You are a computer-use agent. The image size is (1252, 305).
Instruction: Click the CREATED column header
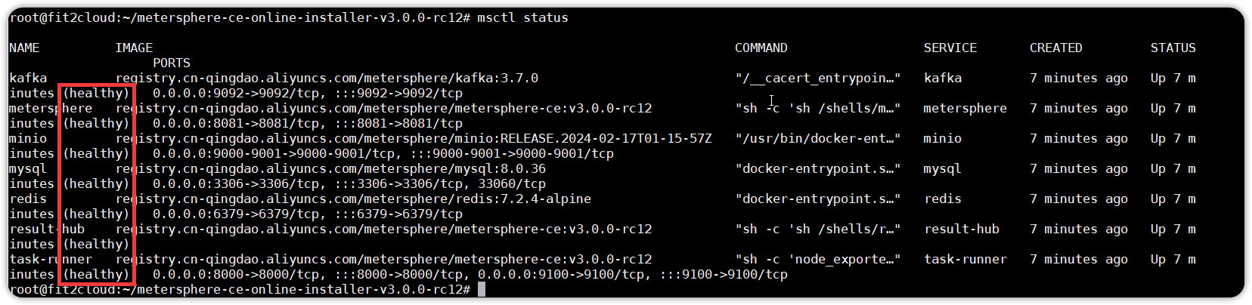click(x=1055, y=48)
